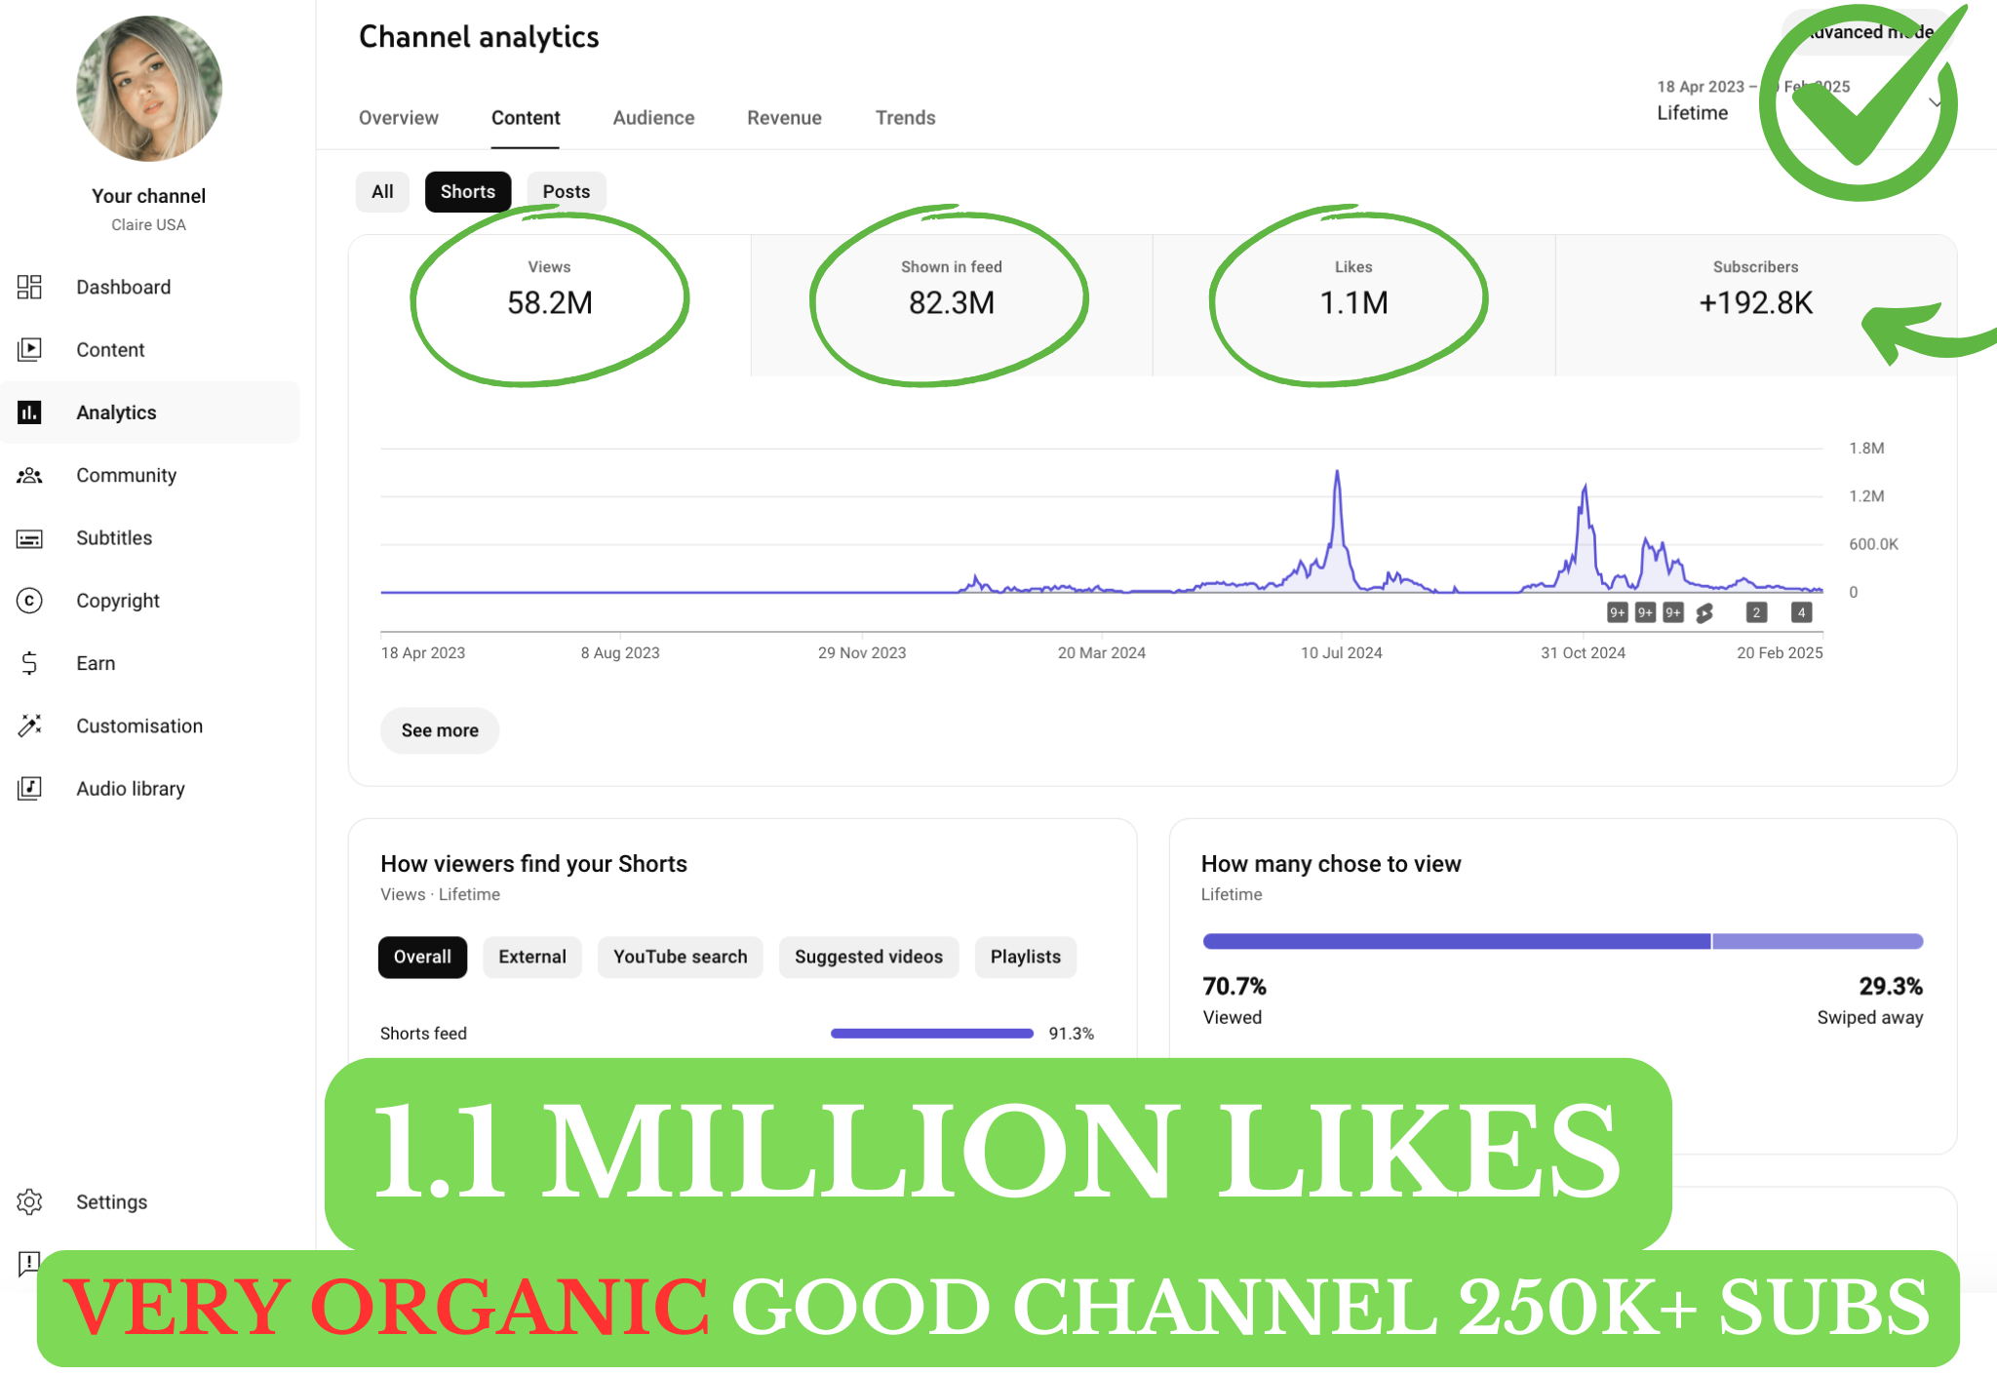This screenshot has width=1997, height=1373.
Task: Open the Audio library music icon
Action: 29,788
